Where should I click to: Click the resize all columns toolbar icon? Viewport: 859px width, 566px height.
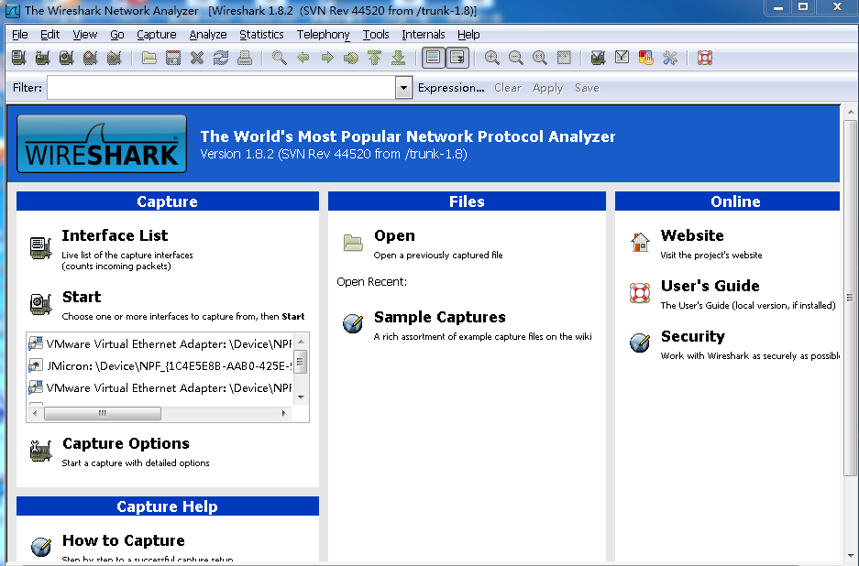coord(564,58)
